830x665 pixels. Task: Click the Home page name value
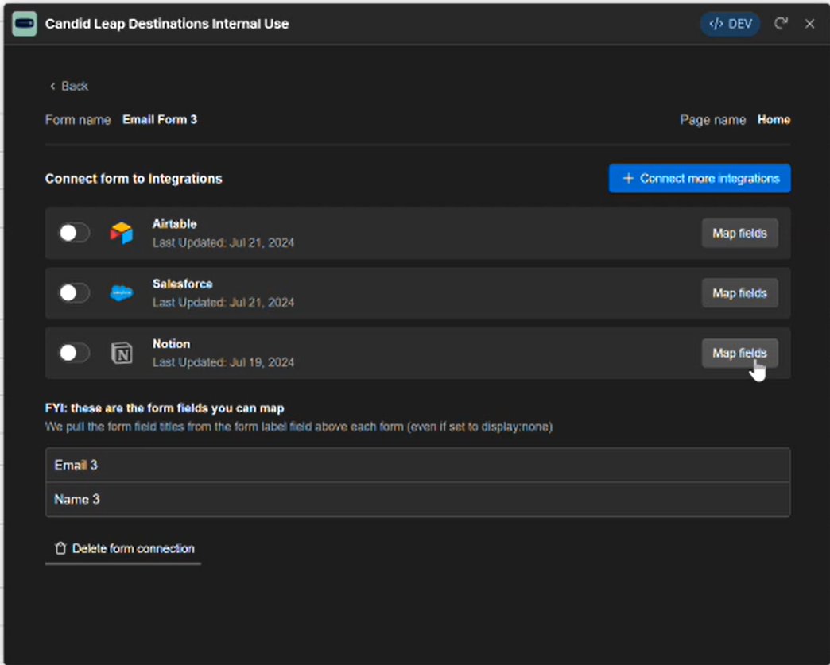[774, 119]
